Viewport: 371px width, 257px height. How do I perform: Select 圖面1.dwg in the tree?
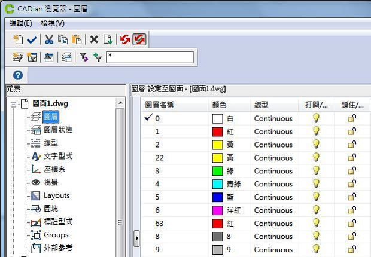click(x=50, y=103)
